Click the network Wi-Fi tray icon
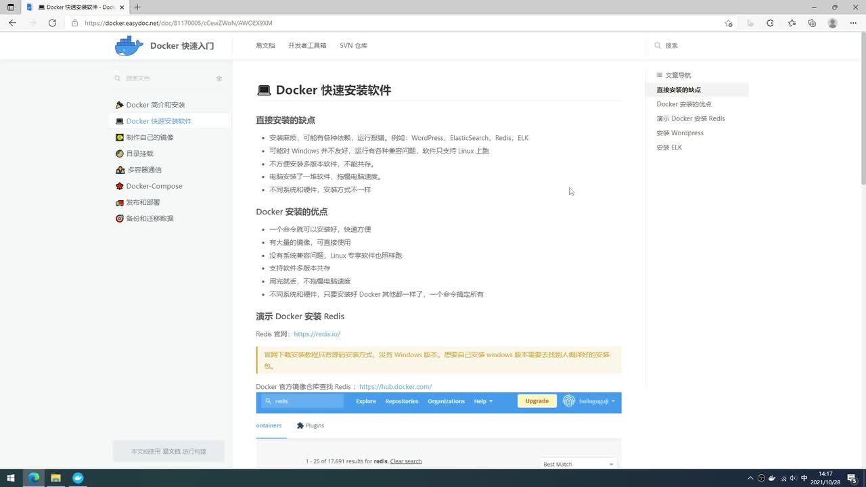Screen dimensions: 866x487 point(783,478)
